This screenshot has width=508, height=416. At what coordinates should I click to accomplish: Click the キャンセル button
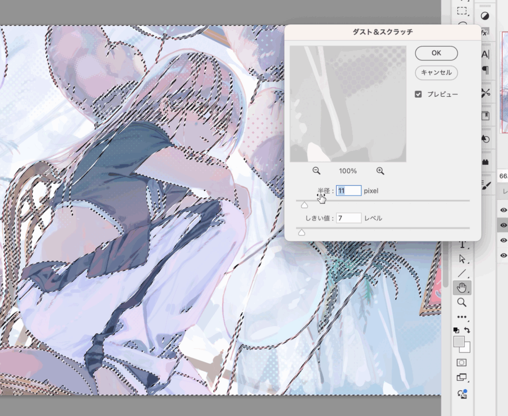(x=436, y=72)
